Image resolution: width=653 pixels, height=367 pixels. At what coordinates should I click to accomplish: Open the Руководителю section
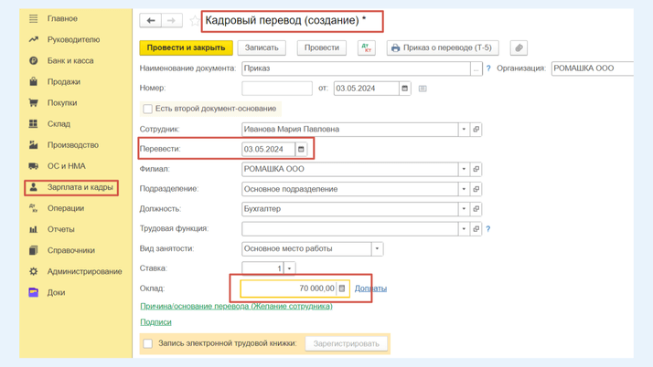click(x=73, y=39)
